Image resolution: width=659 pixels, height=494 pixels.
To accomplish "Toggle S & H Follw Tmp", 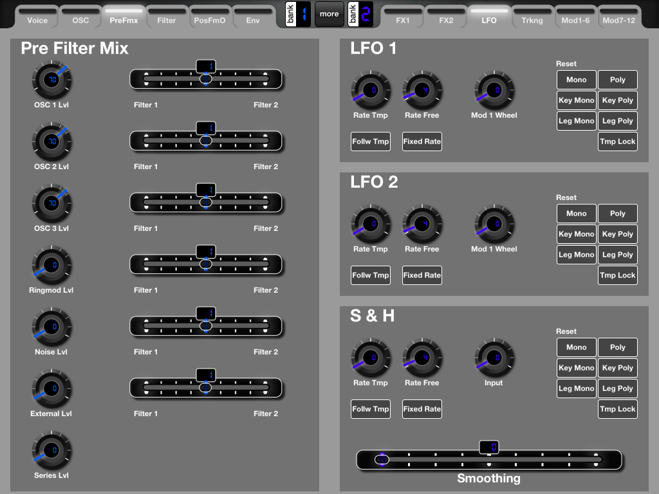I will pos(371,409).
